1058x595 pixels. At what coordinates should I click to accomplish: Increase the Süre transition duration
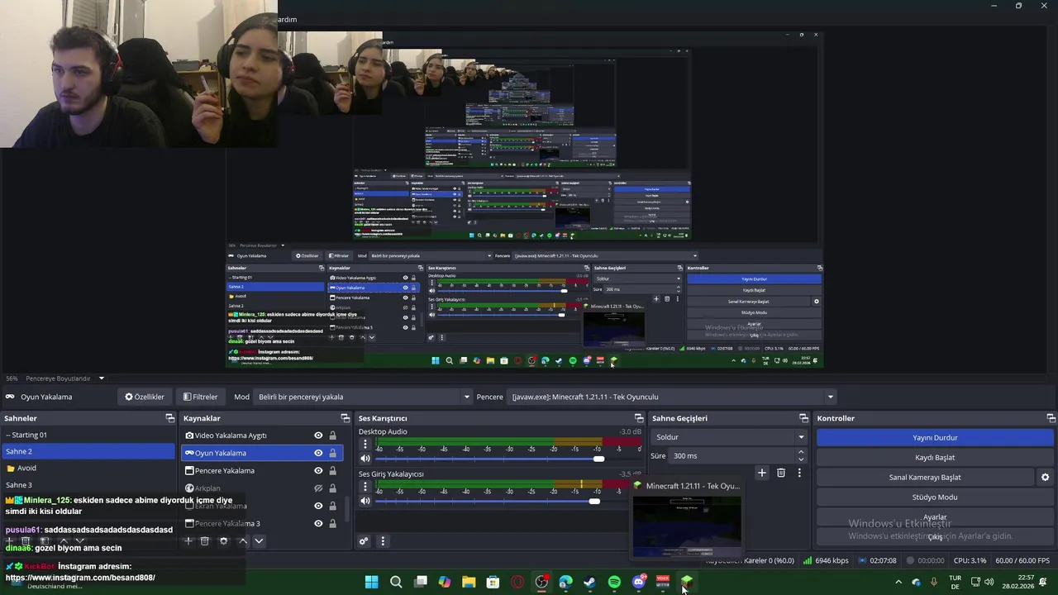pos(800,452)
